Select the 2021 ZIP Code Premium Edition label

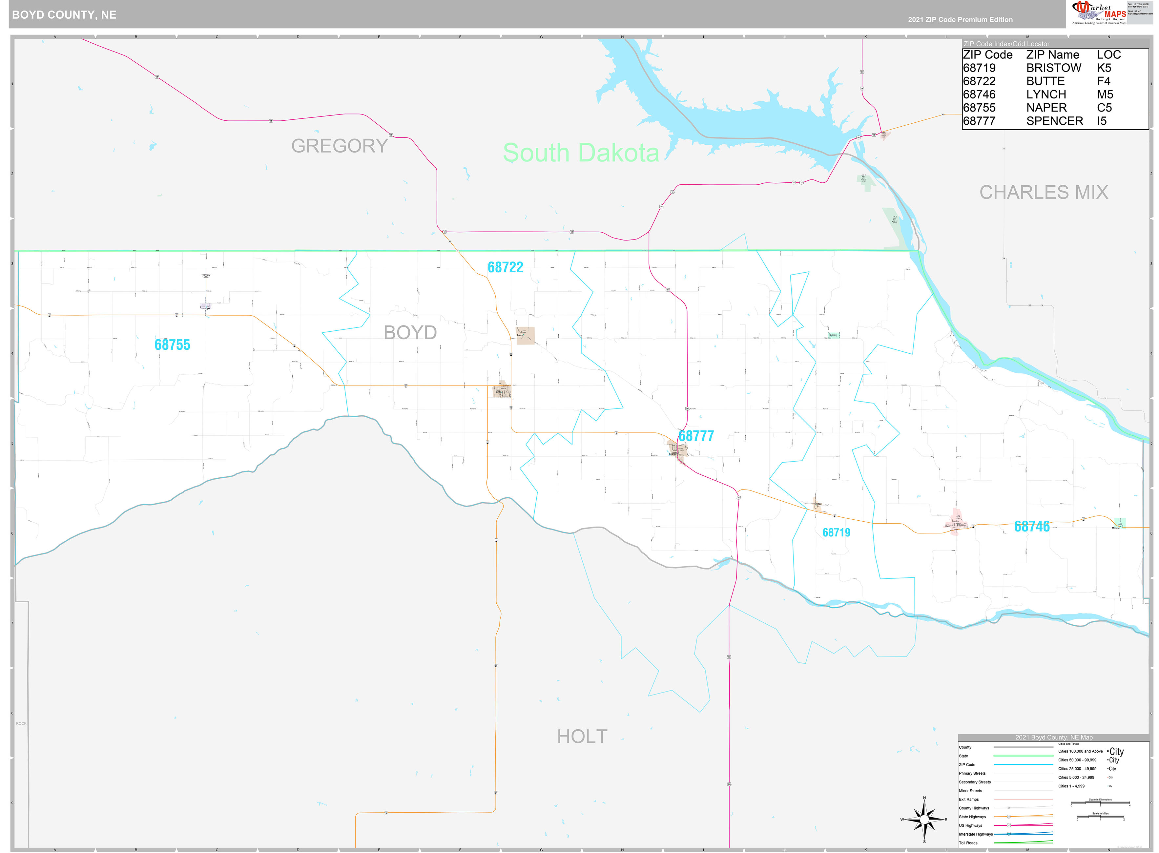click(x=958, y=19)
